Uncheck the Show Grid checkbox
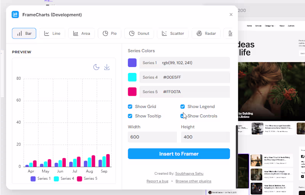This screenshot has height=195, width=305. (130, 106)
